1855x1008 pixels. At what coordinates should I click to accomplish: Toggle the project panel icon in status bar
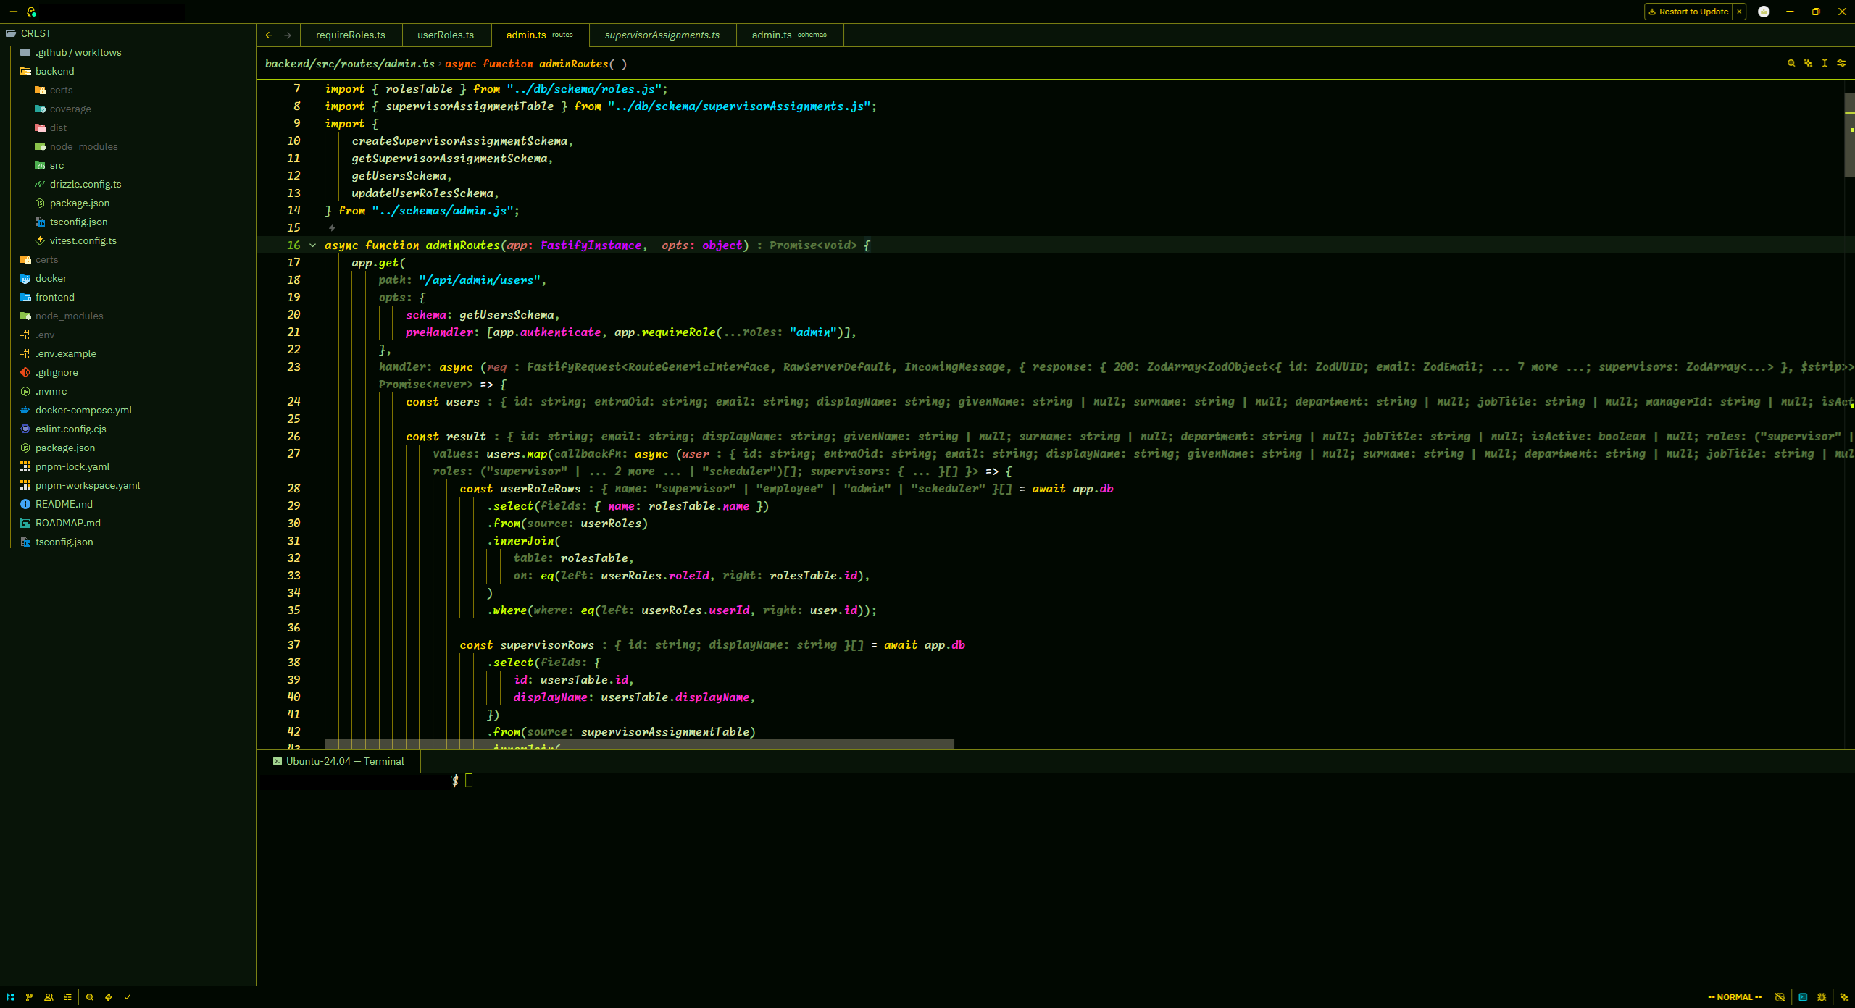(x=11, y=997)
